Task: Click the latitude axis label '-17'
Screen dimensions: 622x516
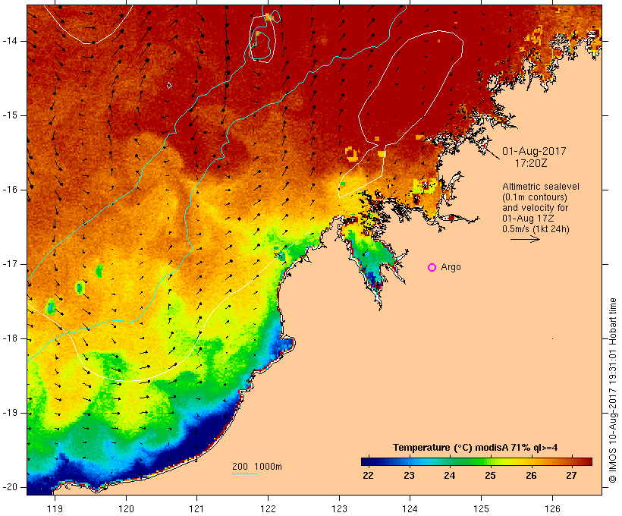Action: click(x=10, y=264)
